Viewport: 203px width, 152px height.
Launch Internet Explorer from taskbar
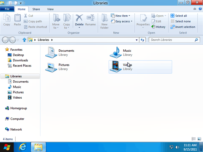pos(23,147)
